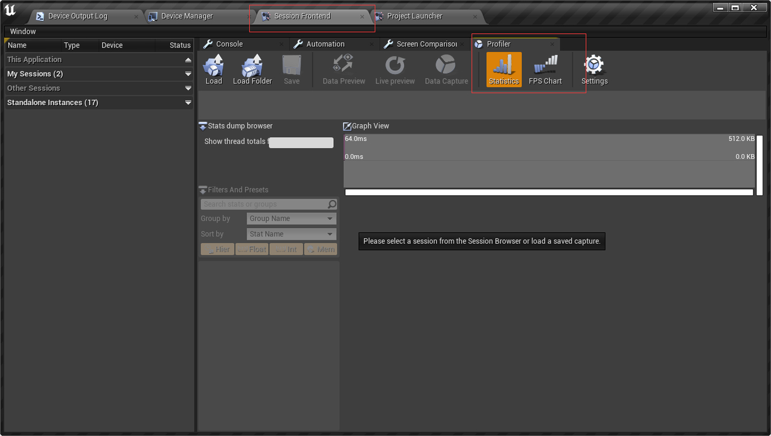This screenshot has width=771, height=436.
Task: Expand Standalone Instances (17) group
Action: point(188,103)
